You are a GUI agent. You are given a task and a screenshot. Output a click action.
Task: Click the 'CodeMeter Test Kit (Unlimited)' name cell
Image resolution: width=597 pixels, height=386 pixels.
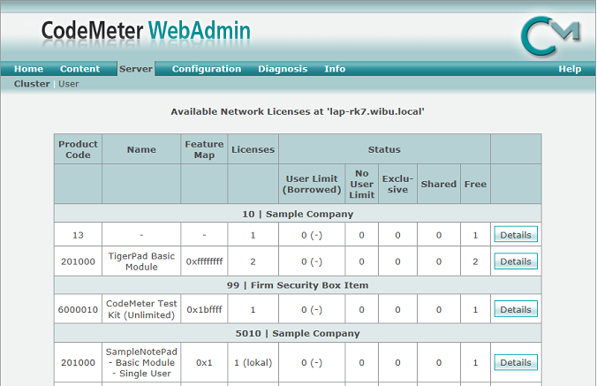click(141, 309)
